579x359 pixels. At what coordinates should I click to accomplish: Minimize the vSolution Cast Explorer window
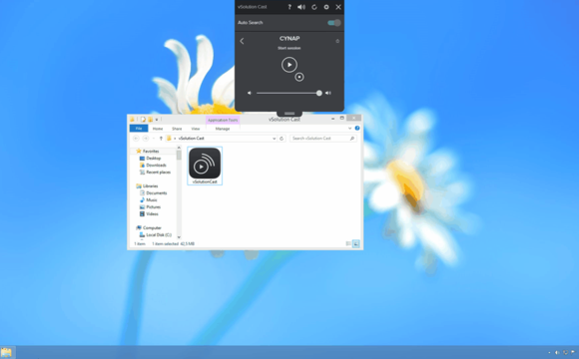click(x=332, y=119)
